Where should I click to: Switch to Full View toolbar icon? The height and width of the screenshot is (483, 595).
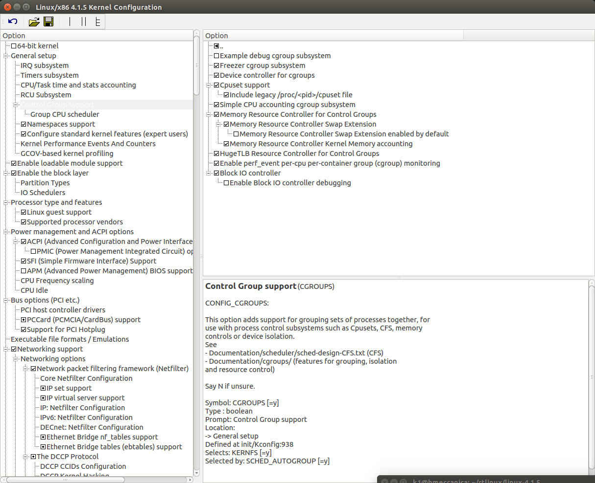pos(98,22)
